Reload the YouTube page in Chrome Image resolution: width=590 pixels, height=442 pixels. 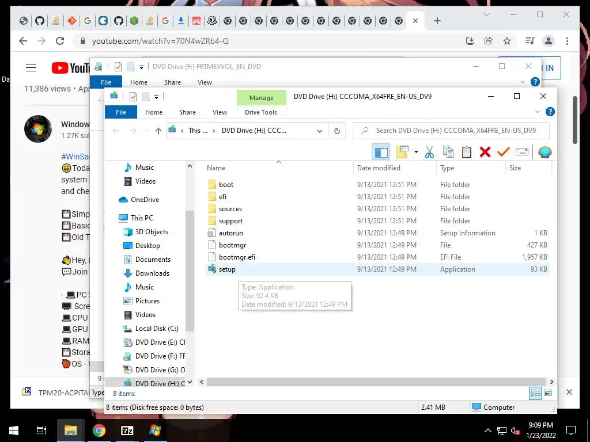click(60, 41)
